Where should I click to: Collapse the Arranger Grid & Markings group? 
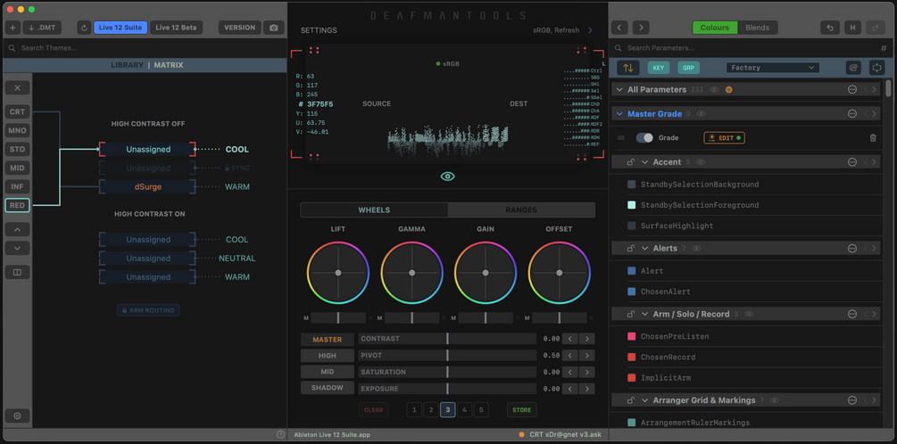[644, 400]
